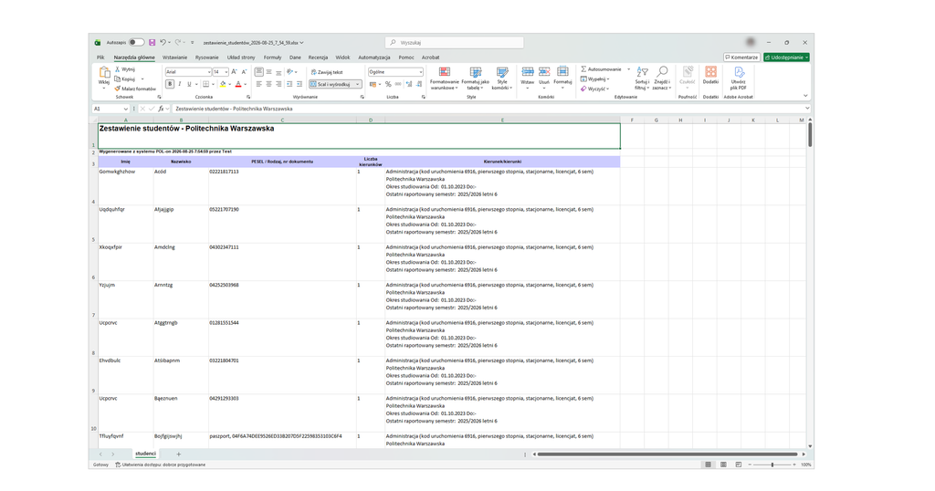Viewport: 935px width, 491px height.
Task: Toggle the Autozapis switch
Action: click(136, 42)
